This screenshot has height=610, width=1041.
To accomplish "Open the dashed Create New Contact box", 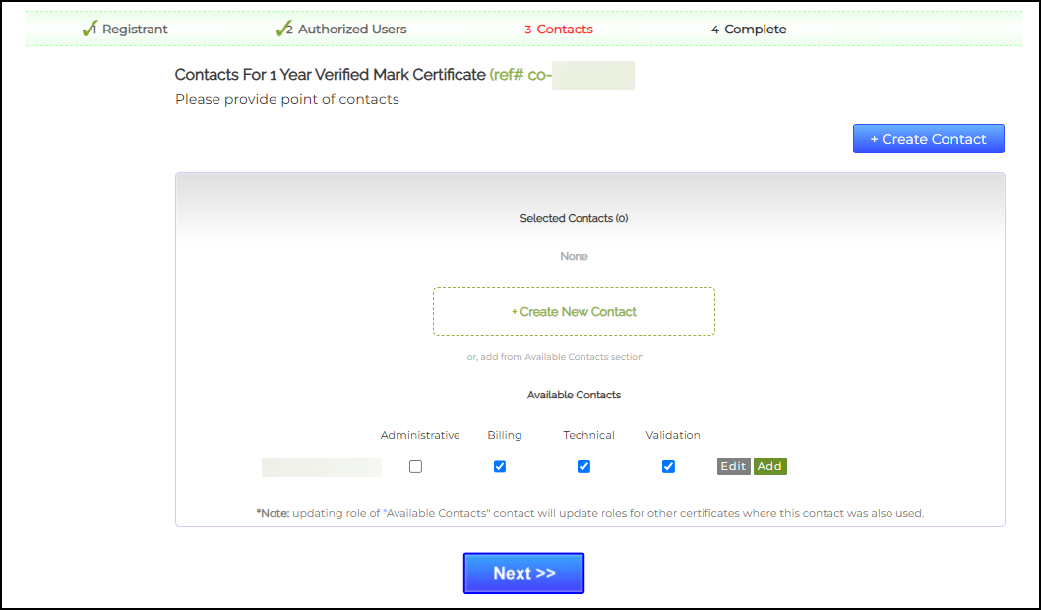I will [574, 311].
